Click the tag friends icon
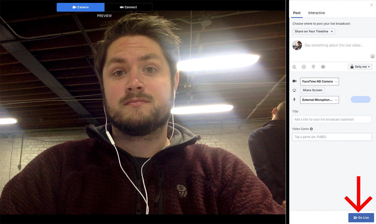 (x=294, y=67)
